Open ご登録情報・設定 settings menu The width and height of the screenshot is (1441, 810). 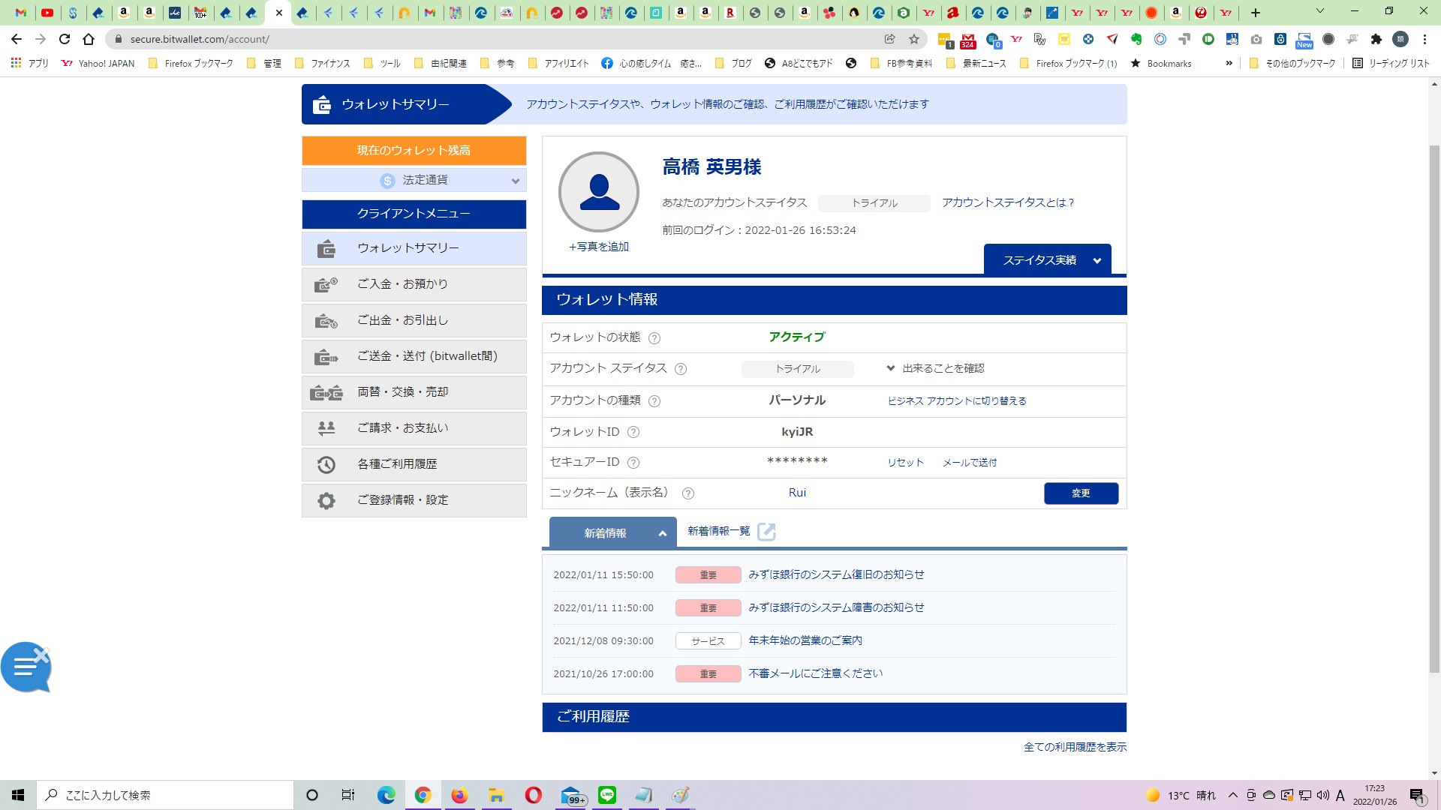click(x=414, y=500)
